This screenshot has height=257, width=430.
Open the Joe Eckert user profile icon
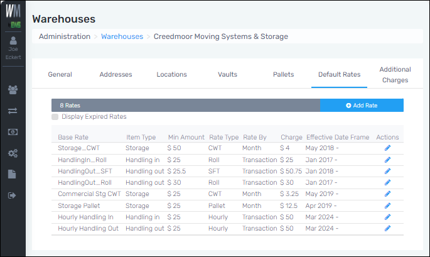(13, 41)
